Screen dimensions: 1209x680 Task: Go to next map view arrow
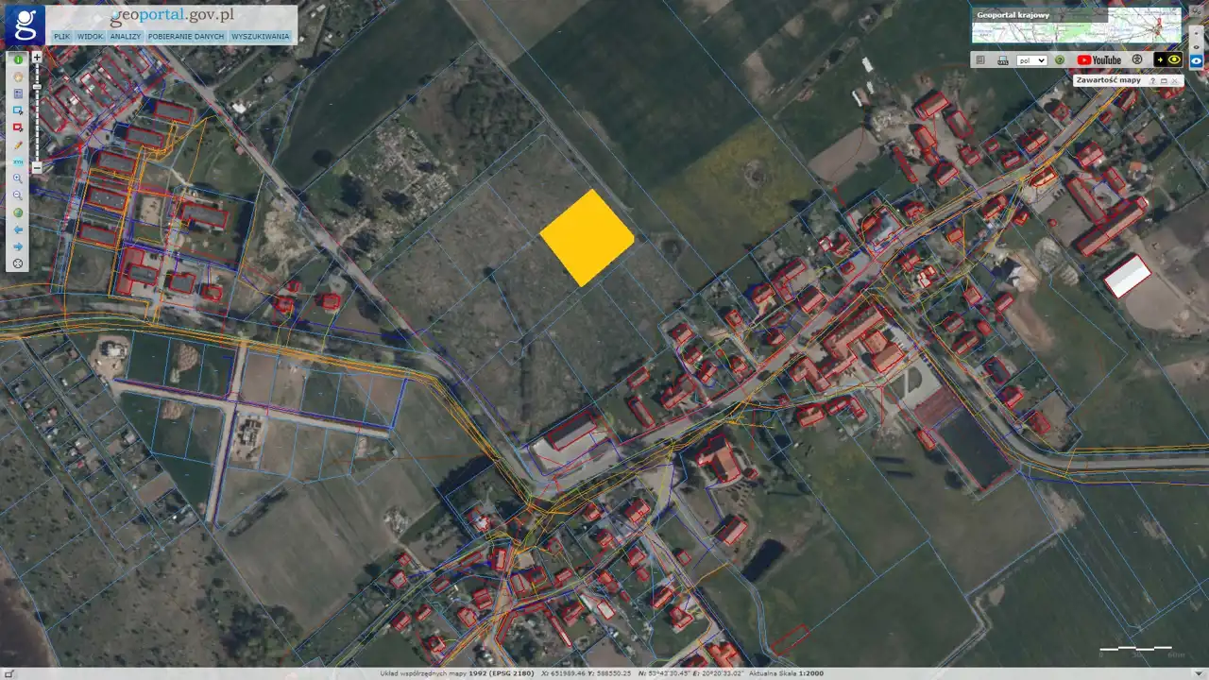click(18, 246)
